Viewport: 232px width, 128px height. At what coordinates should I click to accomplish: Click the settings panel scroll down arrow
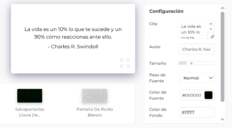[x=222, y=120]
